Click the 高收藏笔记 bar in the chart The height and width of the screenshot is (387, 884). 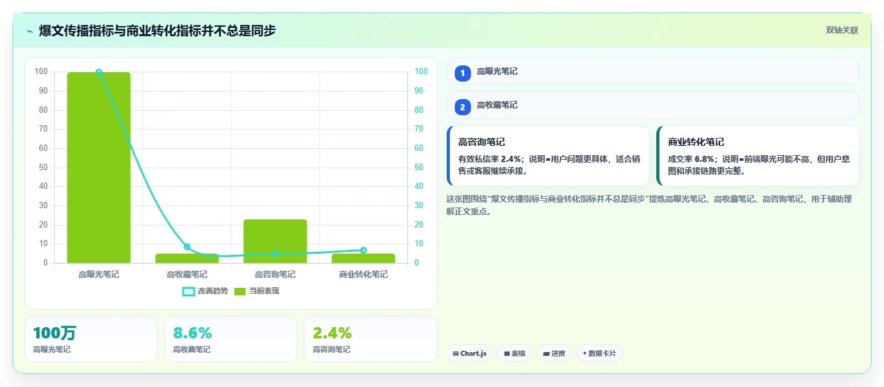click(187, 258)
